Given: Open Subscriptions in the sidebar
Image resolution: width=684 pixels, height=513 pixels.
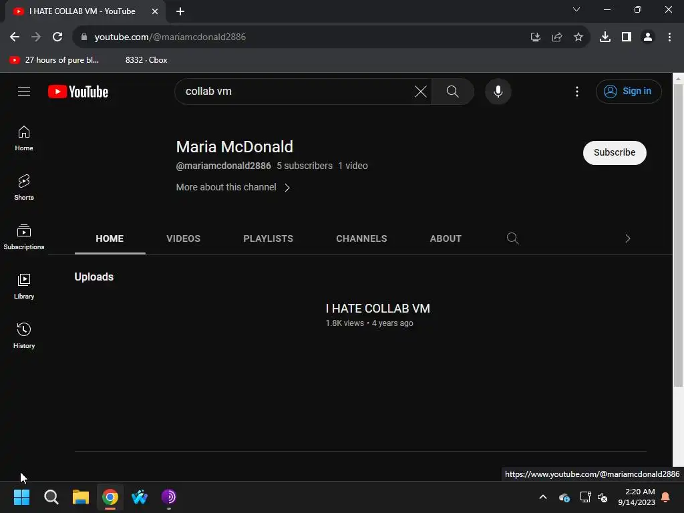Looking at the screenshot, I should (24, 237).
